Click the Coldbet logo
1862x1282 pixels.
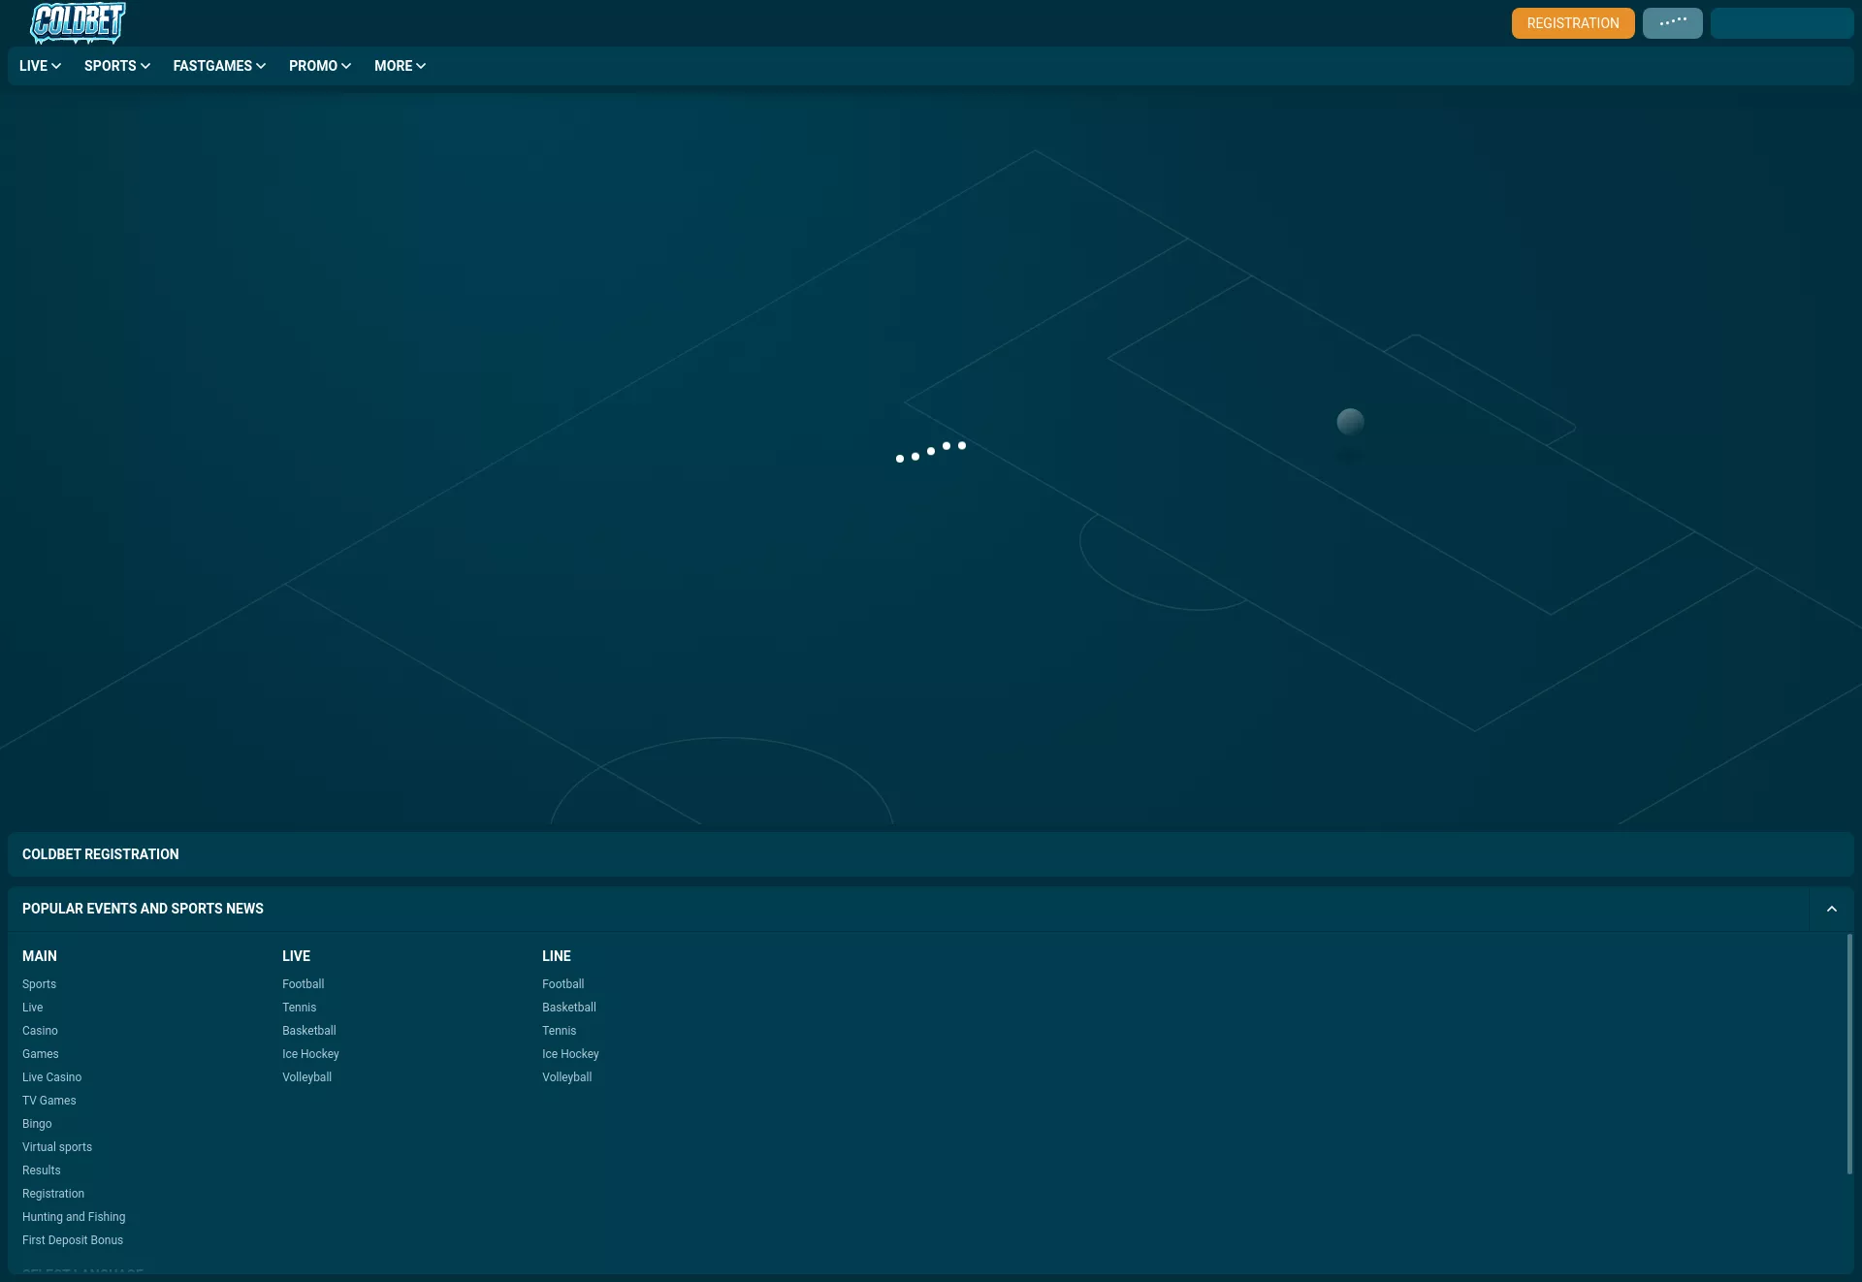coord(77,22)
